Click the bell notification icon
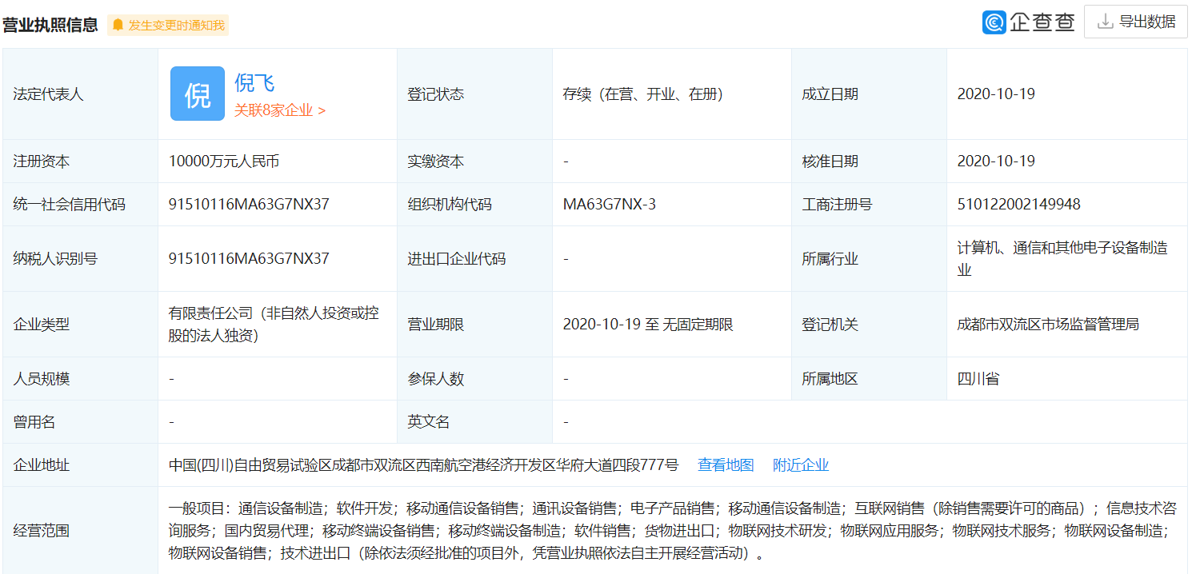 point(118,25)
